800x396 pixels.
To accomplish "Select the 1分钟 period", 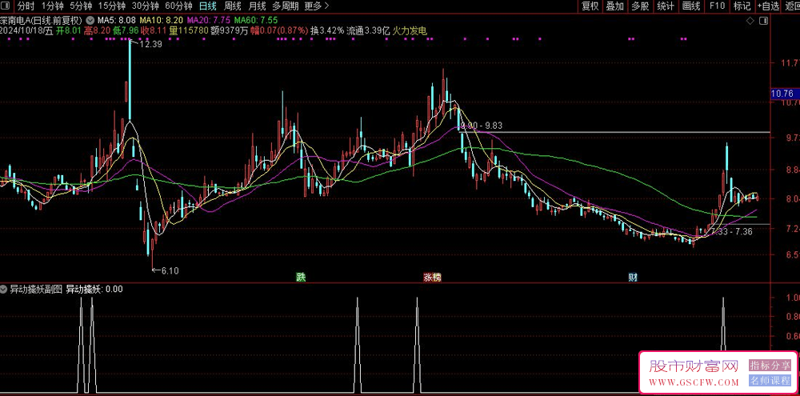I will click(x=51, y=6).
